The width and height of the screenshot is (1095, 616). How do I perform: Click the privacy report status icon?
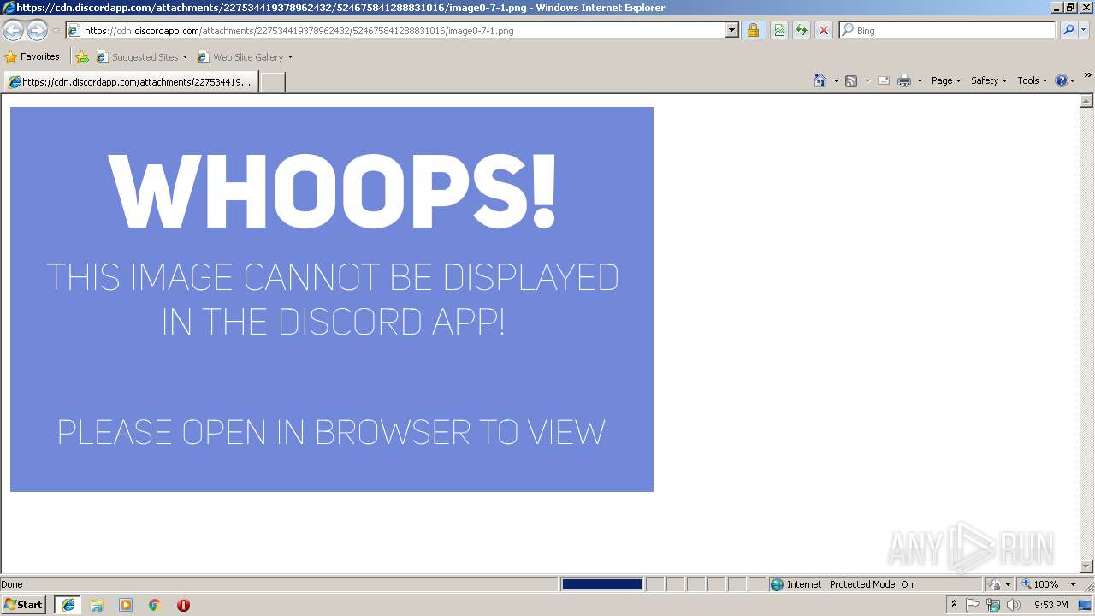click(995, 584)
